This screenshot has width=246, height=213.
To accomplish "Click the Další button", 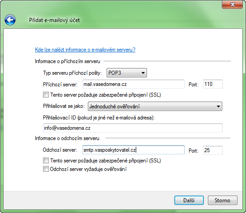I will click(x=189, y=200).
